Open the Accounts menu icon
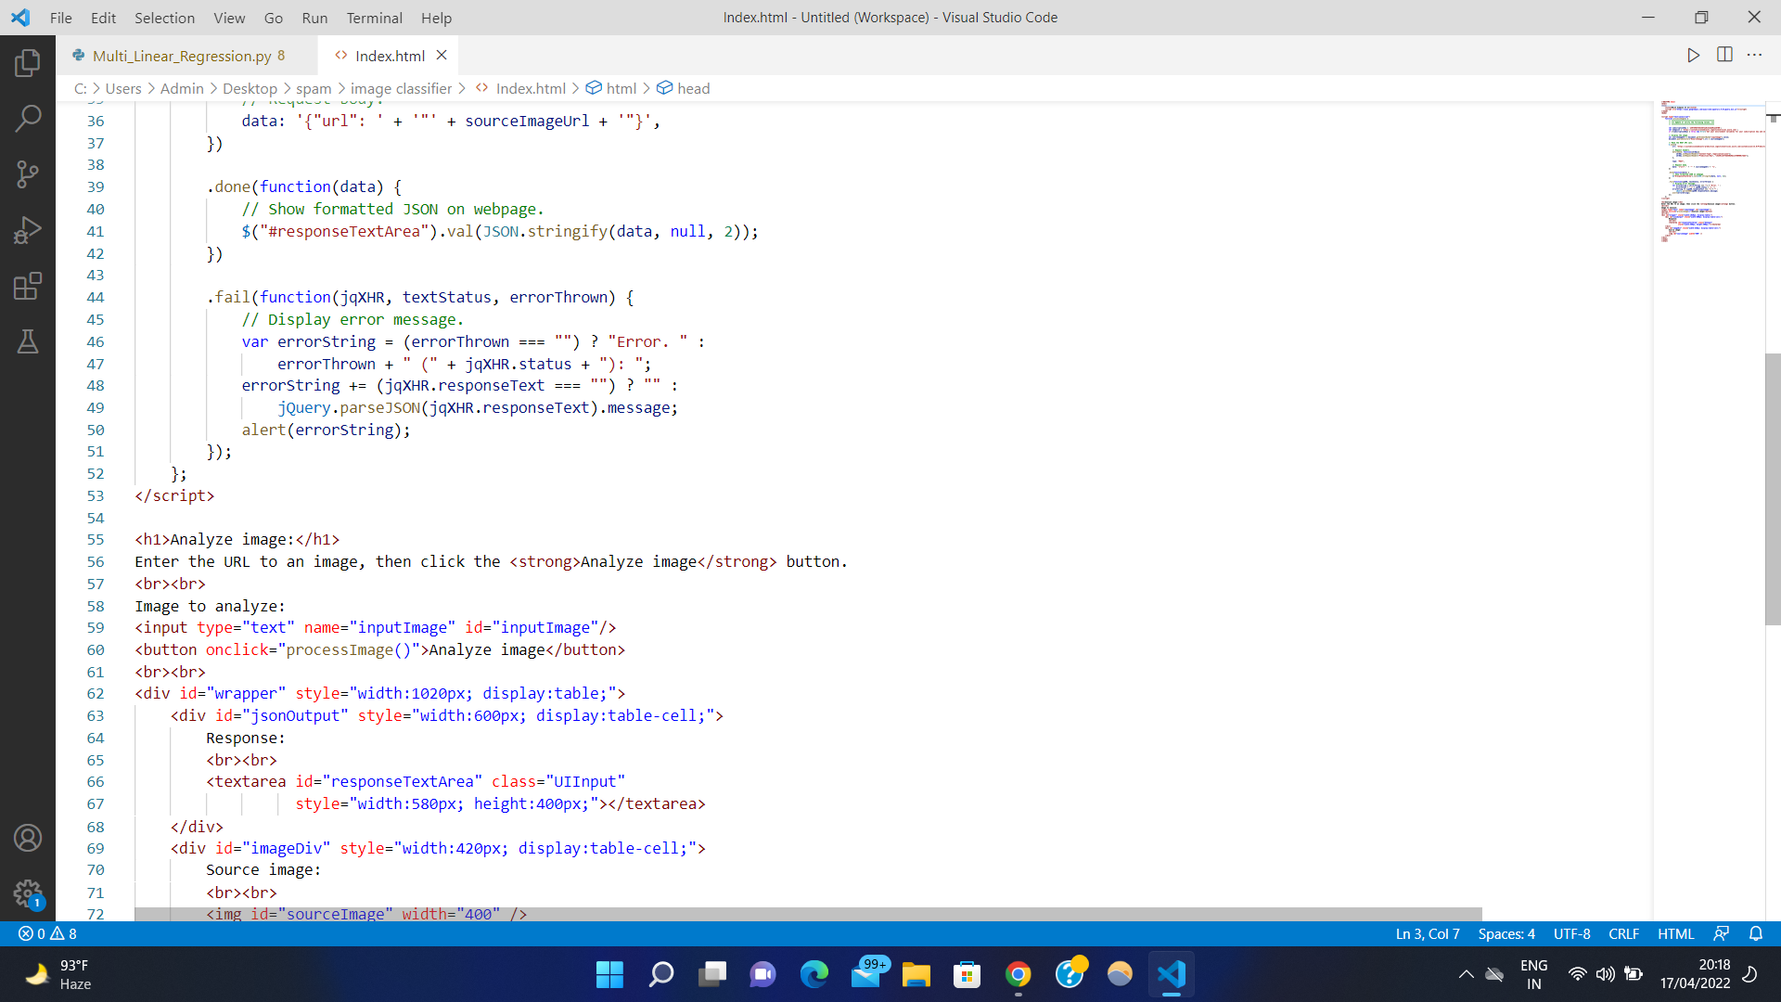 click(x=28, y=838)
